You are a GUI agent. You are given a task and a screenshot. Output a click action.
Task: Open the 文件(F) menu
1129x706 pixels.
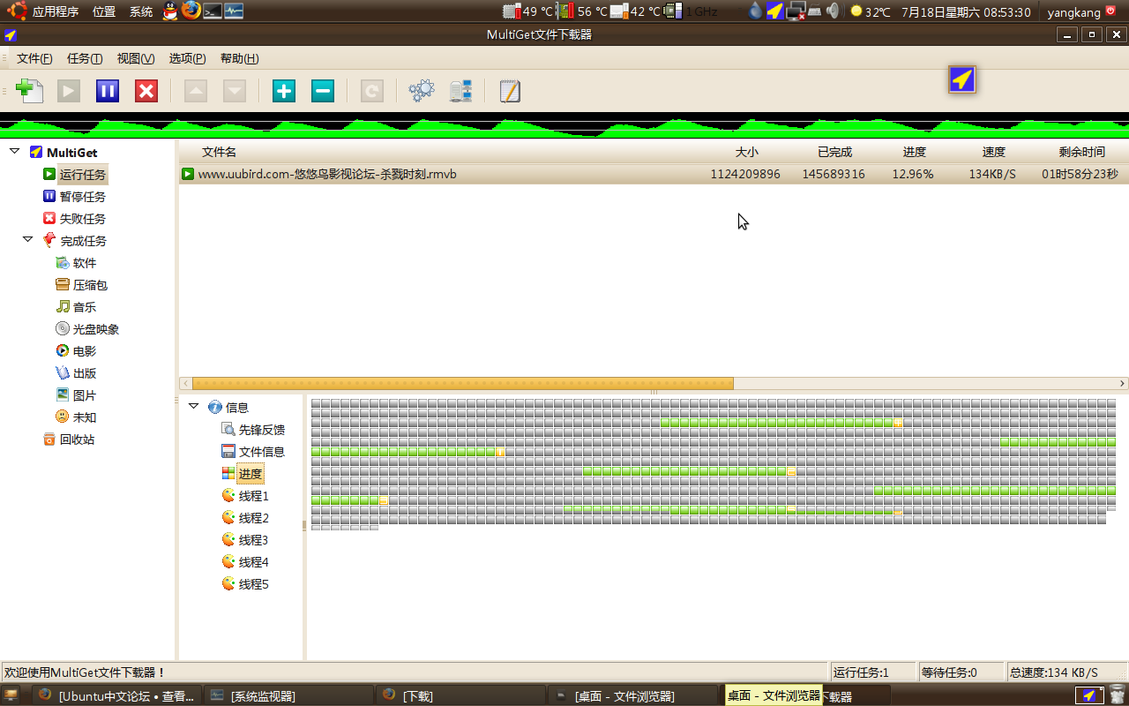click(34, 58)
